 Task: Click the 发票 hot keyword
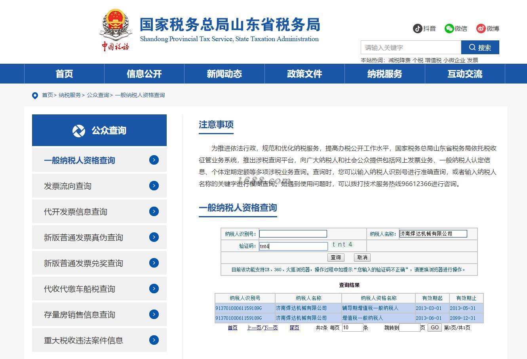point(472,61)
